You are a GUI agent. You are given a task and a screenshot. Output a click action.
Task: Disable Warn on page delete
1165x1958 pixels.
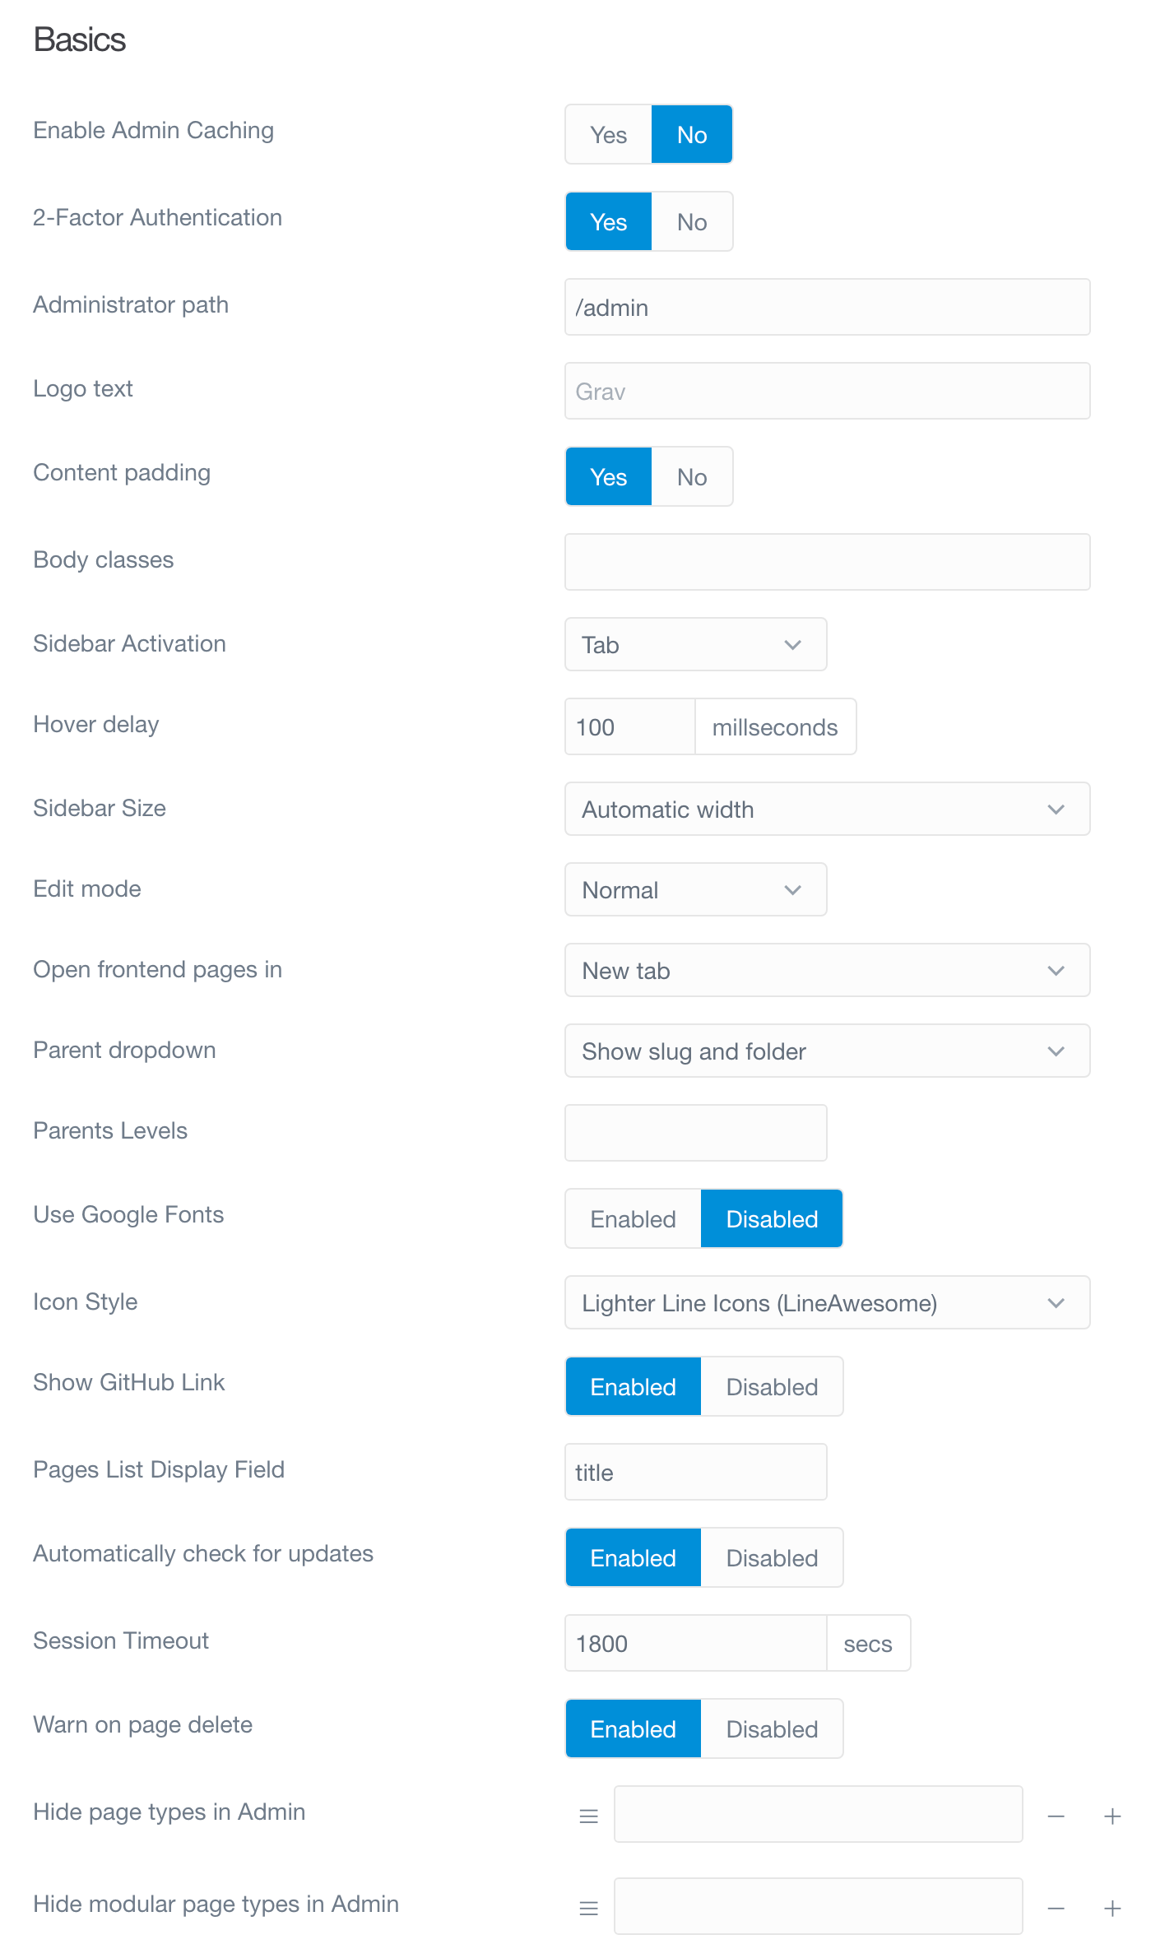click(771, 1728)
